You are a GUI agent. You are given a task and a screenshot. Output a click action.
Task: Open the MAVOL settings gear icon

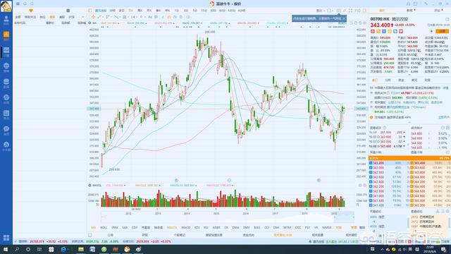[89, 186]
